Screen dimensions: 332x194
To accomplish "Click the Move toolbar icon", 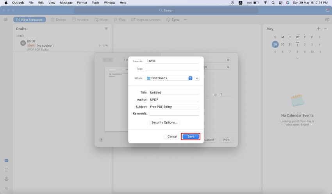I will point(101,19).
